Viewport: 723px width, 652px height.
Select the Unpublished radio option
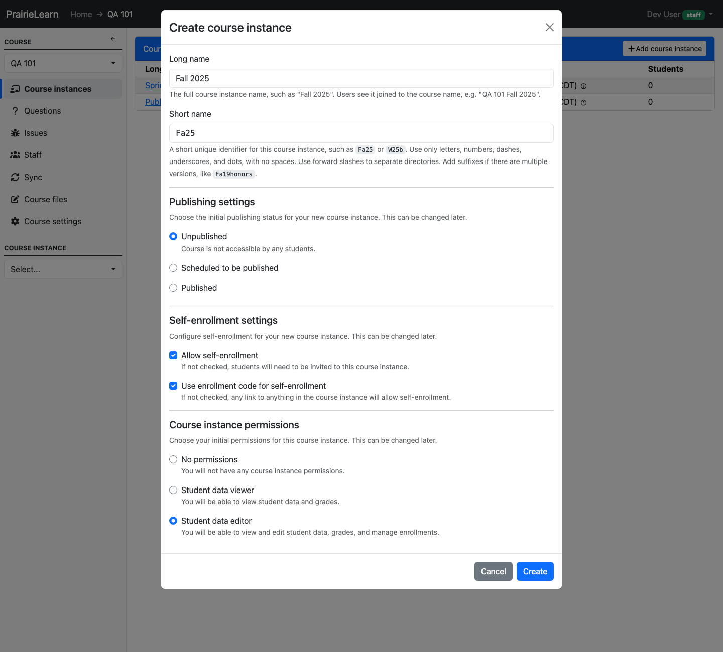click(173, 236)
